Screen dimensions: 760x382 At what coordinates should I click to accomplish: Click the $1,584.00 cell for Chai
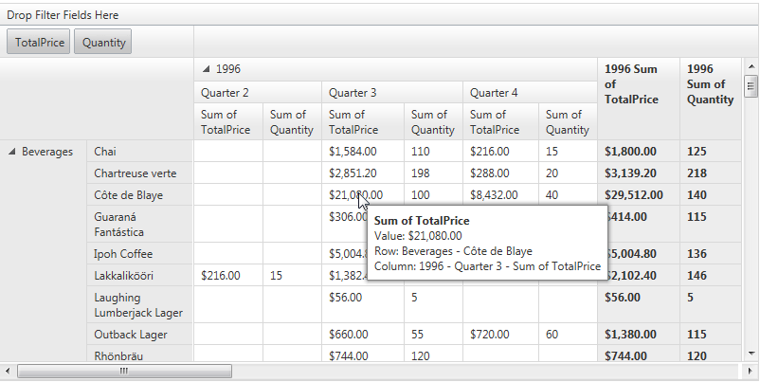point(353,152)
